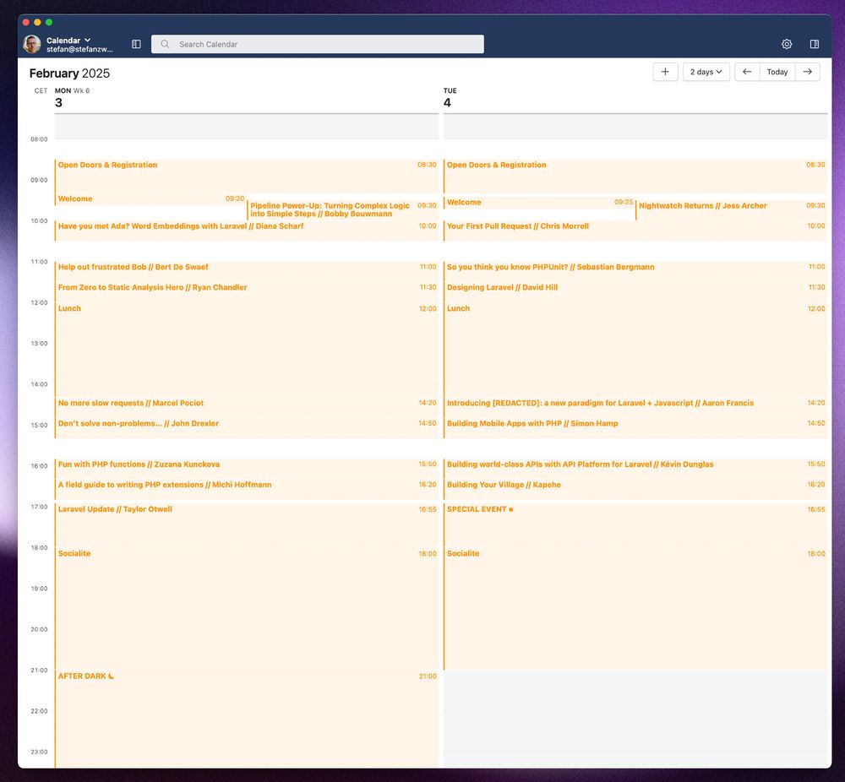This screenshot has height=782, width=845.
Task: Open Designing Laravel by David Hill
Action: pyautogui.click(x=635, y=291)
